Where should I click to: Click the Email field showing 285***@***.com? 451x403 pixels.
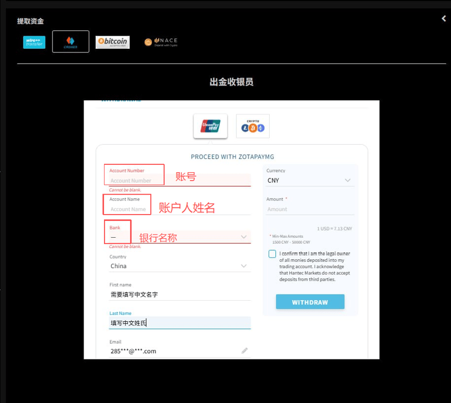180,351
